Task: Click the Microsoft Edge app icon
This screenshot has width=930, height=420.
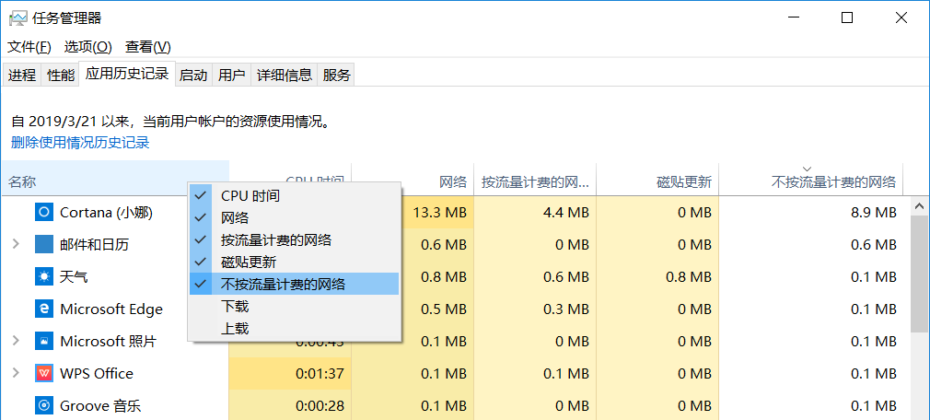Action: click(44, 309)
